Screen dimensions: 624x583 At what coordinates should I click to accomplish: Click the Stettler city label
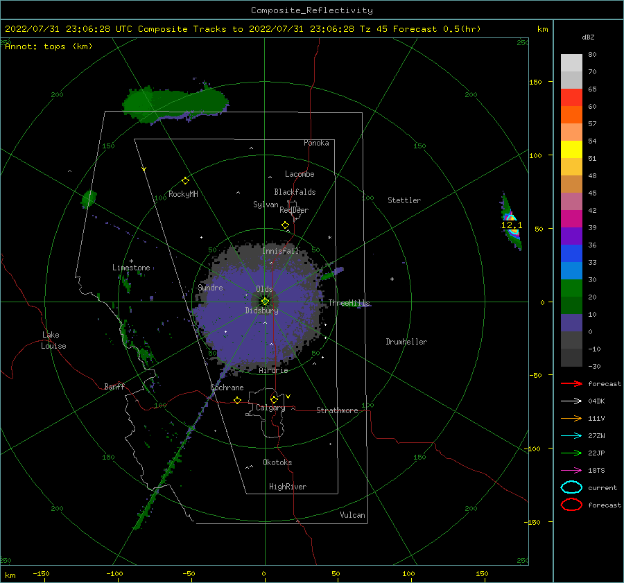[404, 200]
